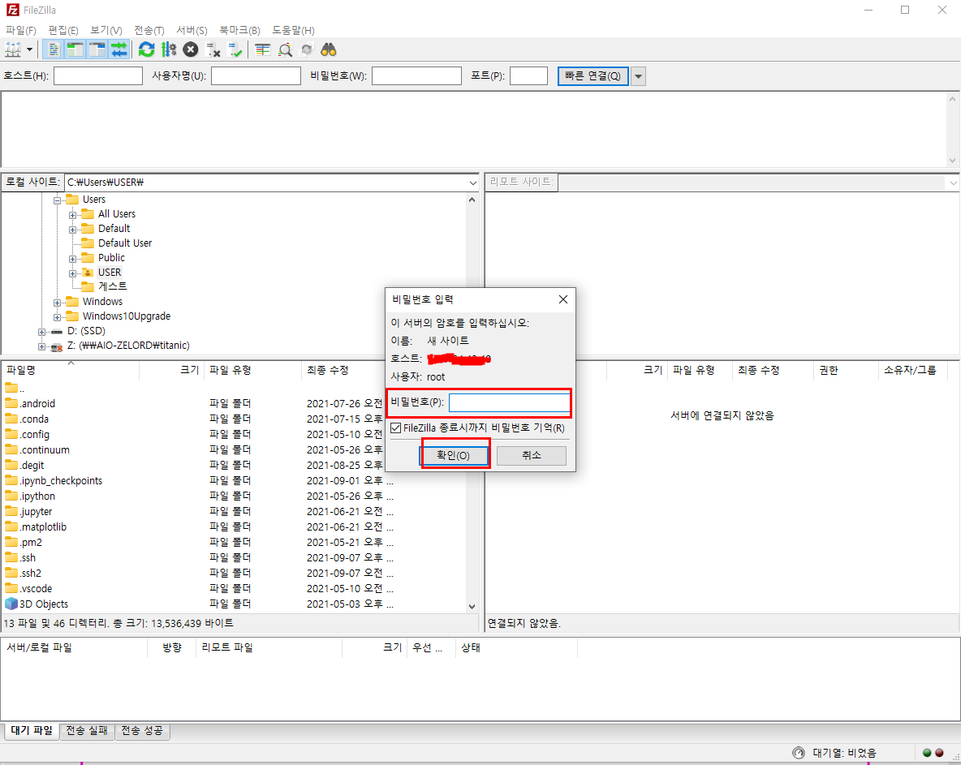Open the 보기(V) menu
The width and height of the screenshot is (961, 765).
[106, 30]
